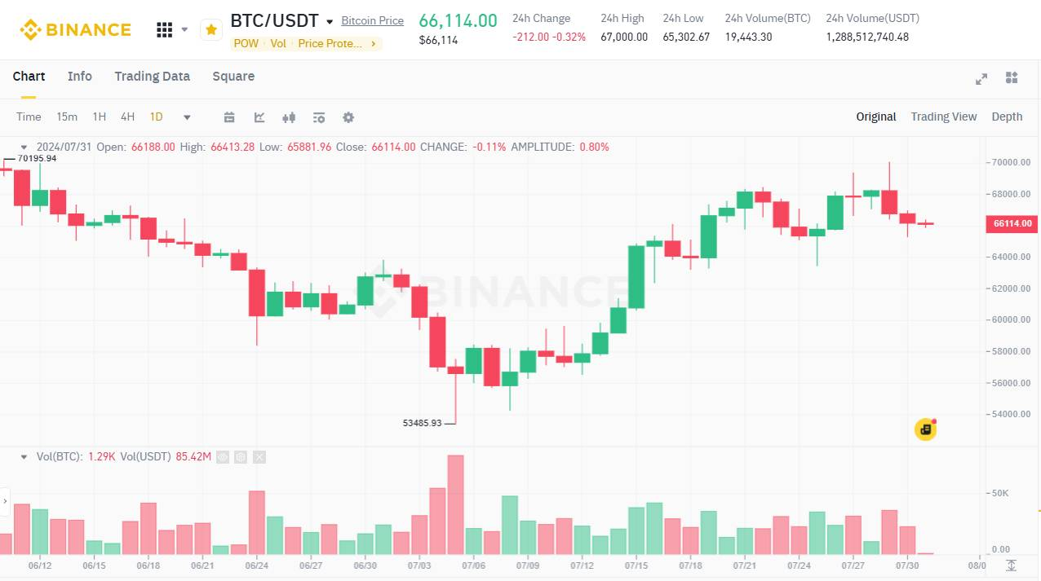This screenshot has width=1041, height=581.
Task: Expand chart to fullscreen
Action: [x=981, y=78]
